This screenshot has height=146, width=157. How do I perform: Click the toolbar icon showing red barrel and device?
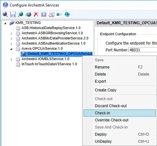[x=52, y=14]
